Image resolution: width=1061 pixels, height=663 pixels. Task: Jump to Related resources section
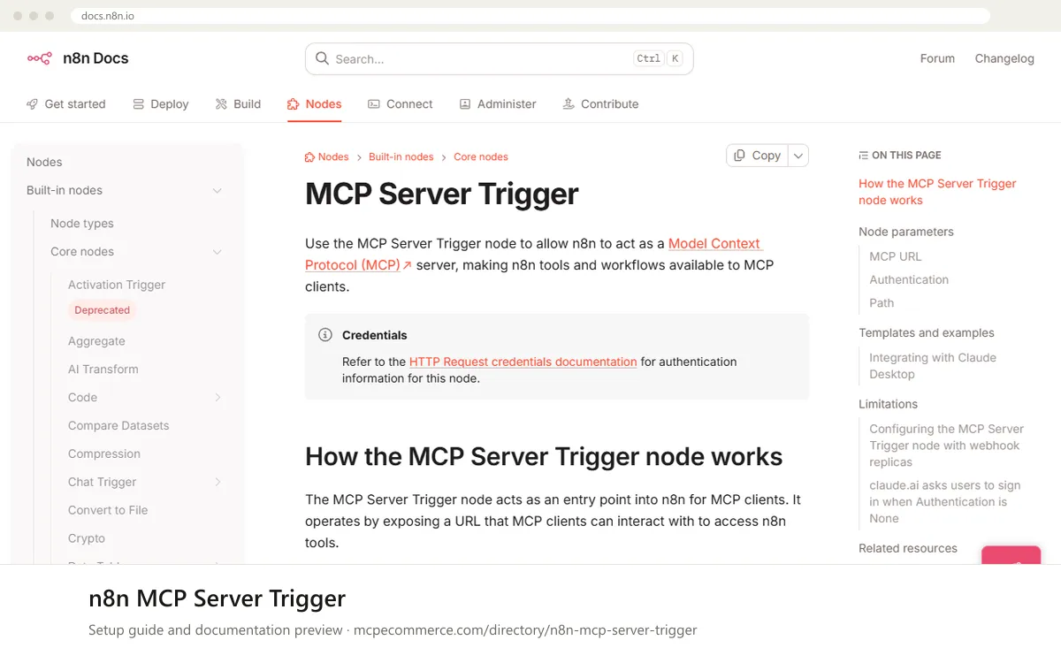(x=908, y=548)
